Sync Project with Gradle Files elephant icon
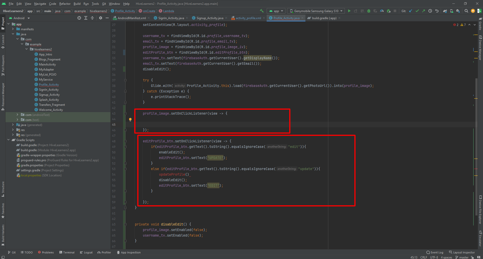Screen dimensions: 483x259 click(x=445, y=11)
